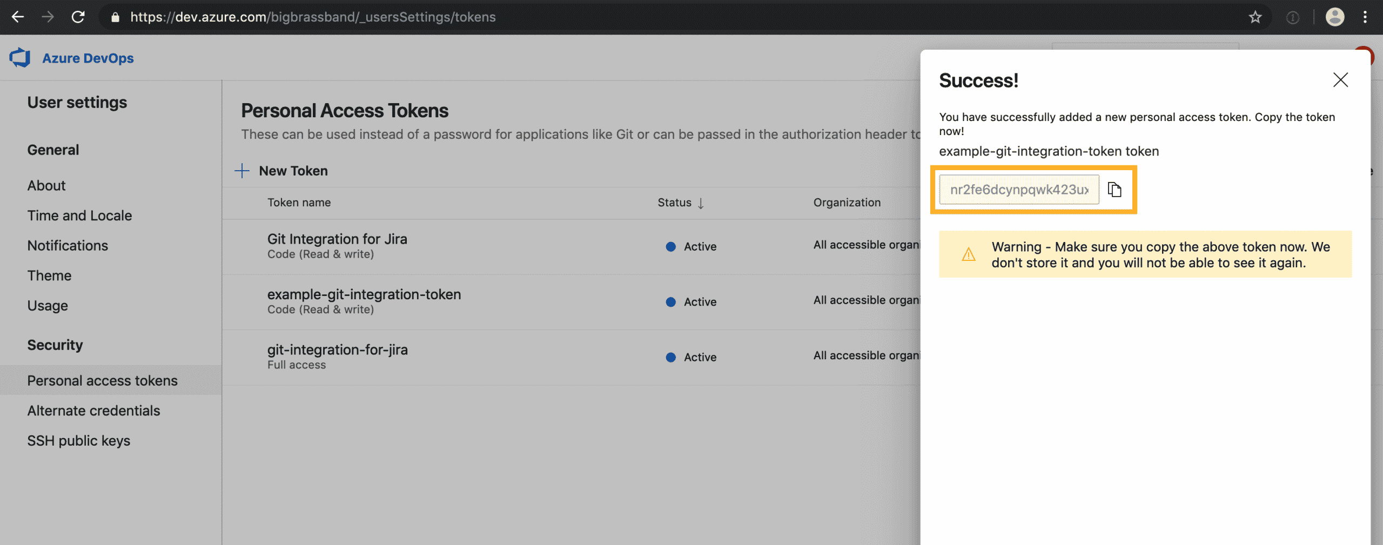Click the warning triangle icon
The height and width of the screenshot is (545, 1383).
969,254
